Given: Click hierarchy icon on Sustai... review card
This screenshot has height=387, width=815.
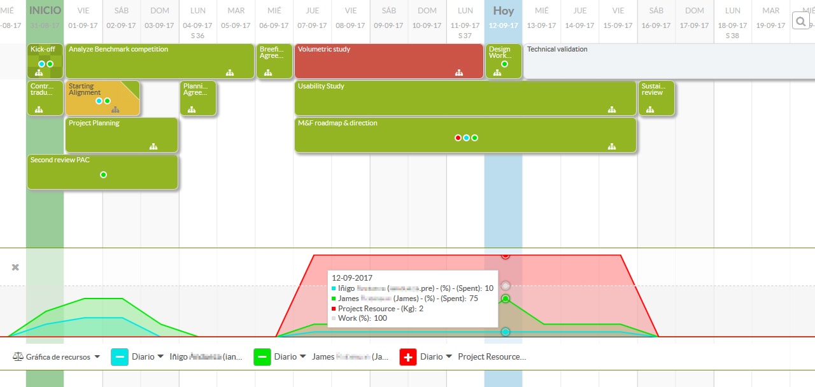Looking at the screenshot, I should [x=650, y=109].
